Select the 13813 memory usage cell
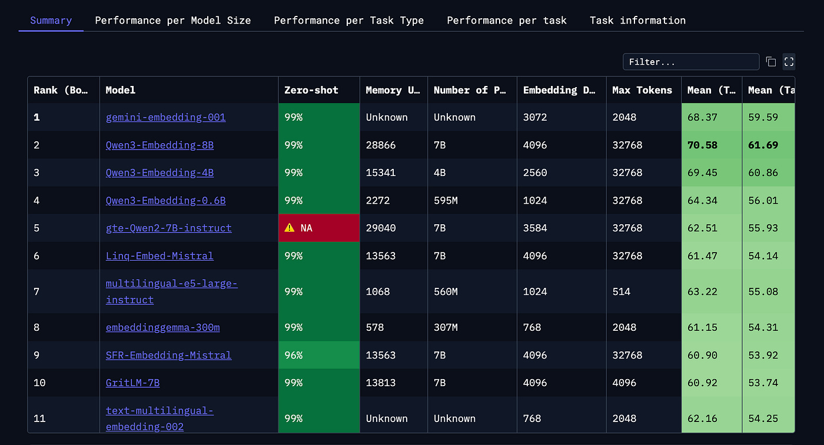 coord(394,383)
